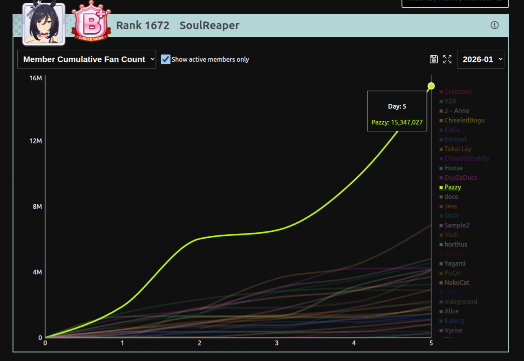Hide NekoCat series via legend
Viewport: 524px width, 361px height.
pos(454,282)
